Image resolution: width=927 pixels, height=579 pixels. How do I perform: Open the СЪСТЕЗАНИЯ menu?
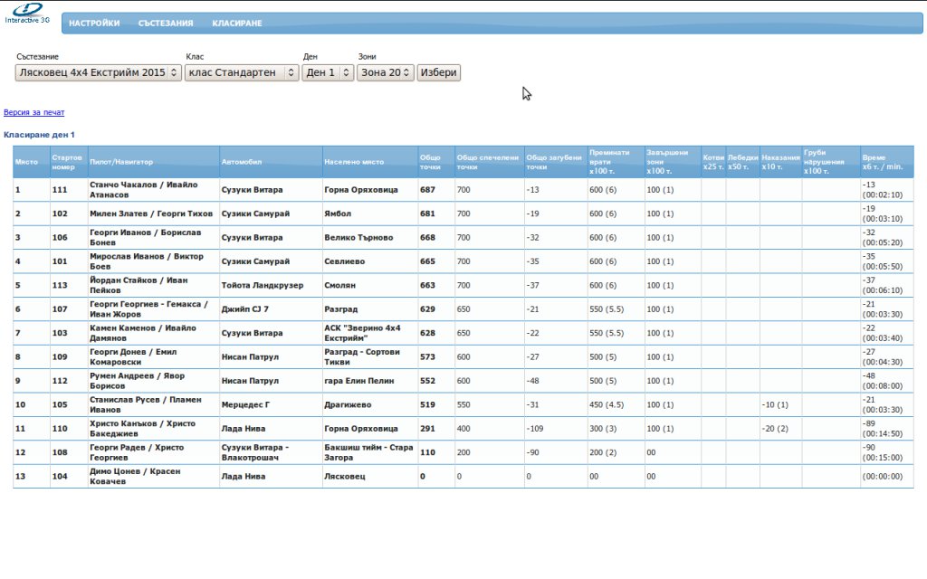pos(166,24)
